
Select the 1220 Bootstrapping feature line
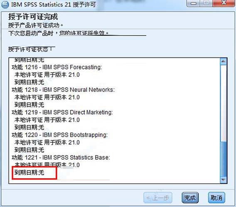[60, 135]
